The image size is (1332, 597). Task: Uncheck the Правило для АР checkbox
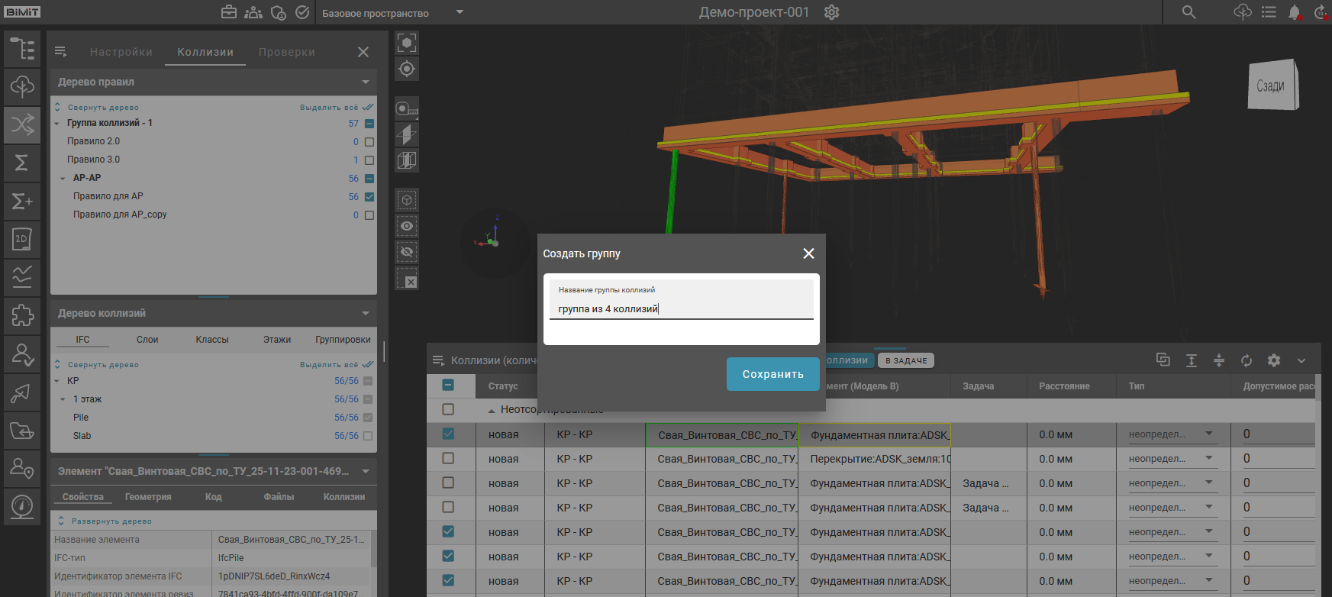click(369, 197)
